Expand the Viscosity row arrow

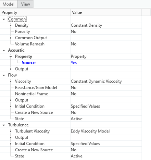coord(10,81)
